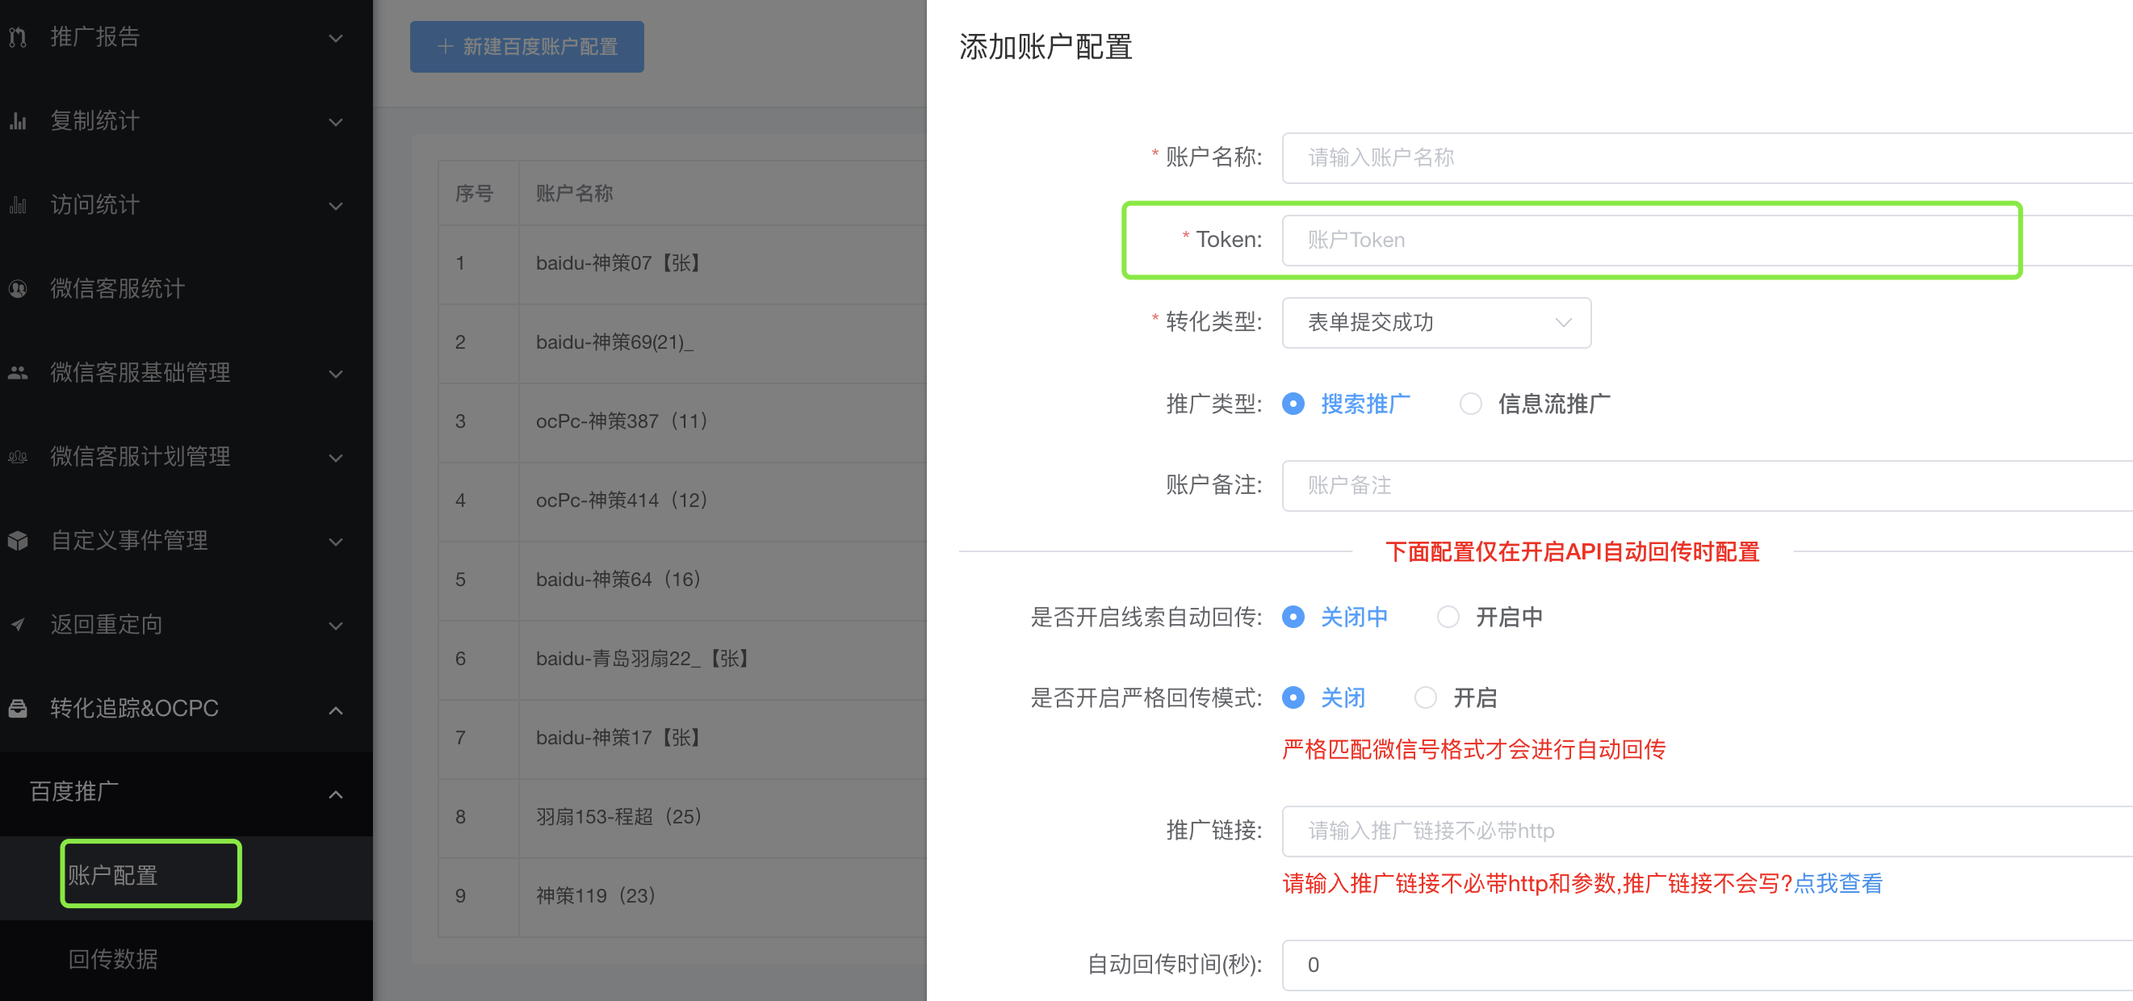Expand 自定义事件管理 chevron
The image size is (2133, 1001).
[x=335, y=542]
